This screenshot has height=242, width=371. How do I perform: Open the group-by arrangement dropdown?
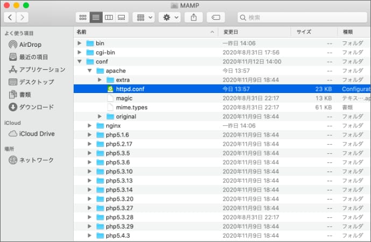[144, 17]
